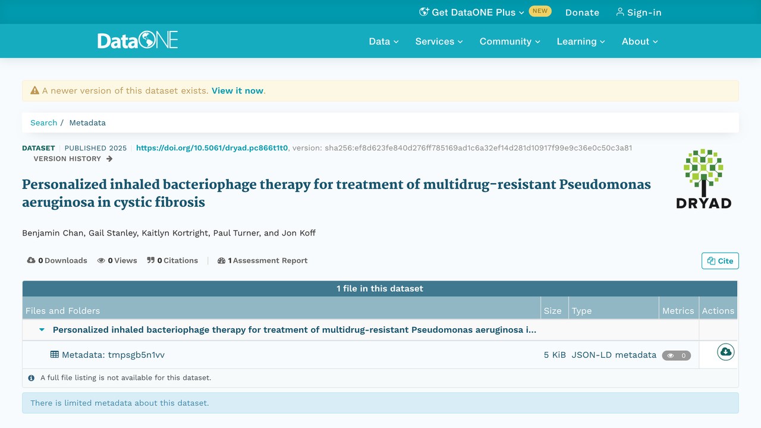Click the table icon beside Metadata: tmpsgb5n1vv
Viewport: 761px width, 428px height.
[x=55, y=354]
